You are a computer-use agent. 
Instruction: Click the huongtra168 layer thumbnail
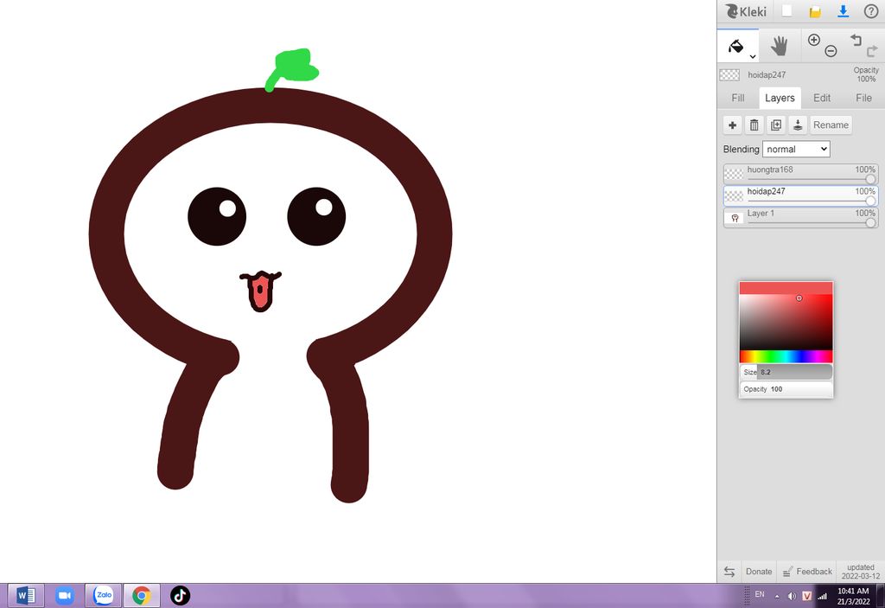coord(735,174)
